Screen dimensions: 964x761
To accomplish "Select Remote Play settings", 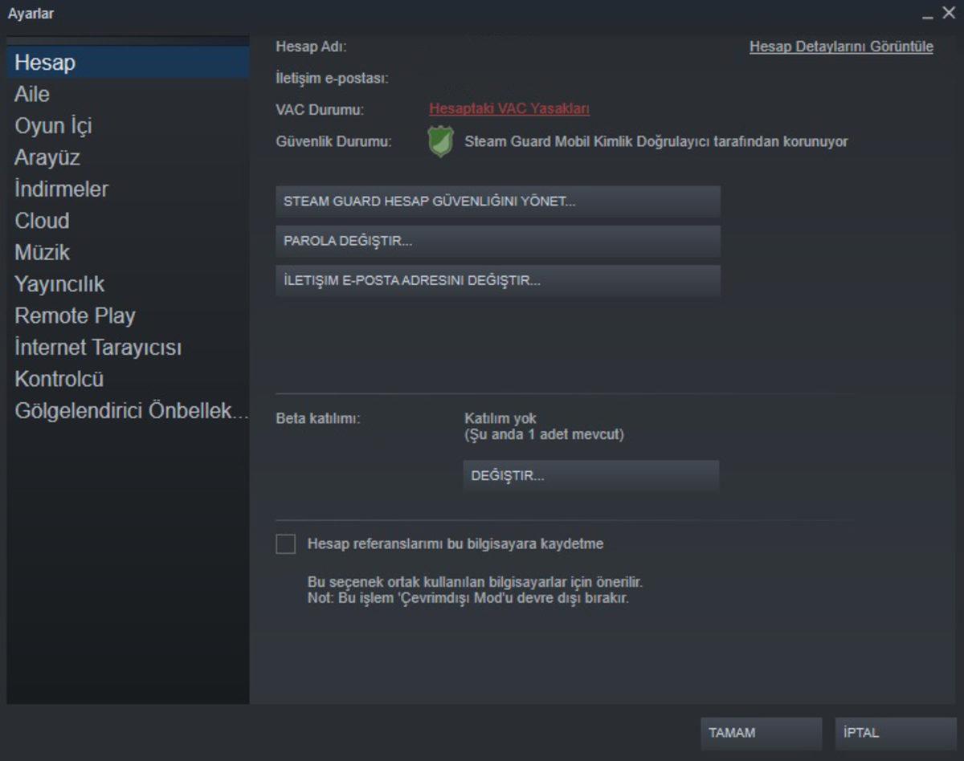I will [75, 315].
